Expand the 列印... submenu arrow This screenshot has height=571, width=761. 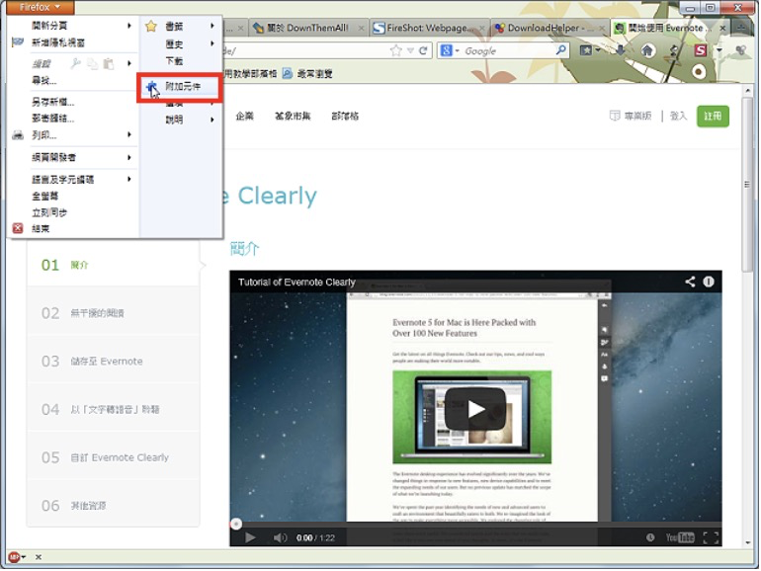point(129,134)
